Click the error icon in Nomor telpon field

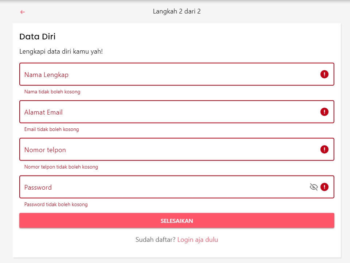[x=324, y=150]
